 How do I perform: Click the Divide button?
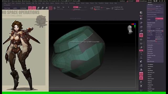(151, 20)
